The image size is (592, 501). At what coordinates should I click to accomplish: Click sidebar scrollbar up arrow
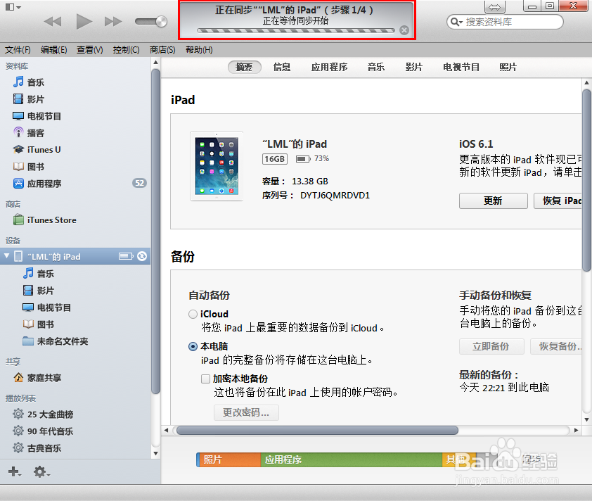[155, 63]
